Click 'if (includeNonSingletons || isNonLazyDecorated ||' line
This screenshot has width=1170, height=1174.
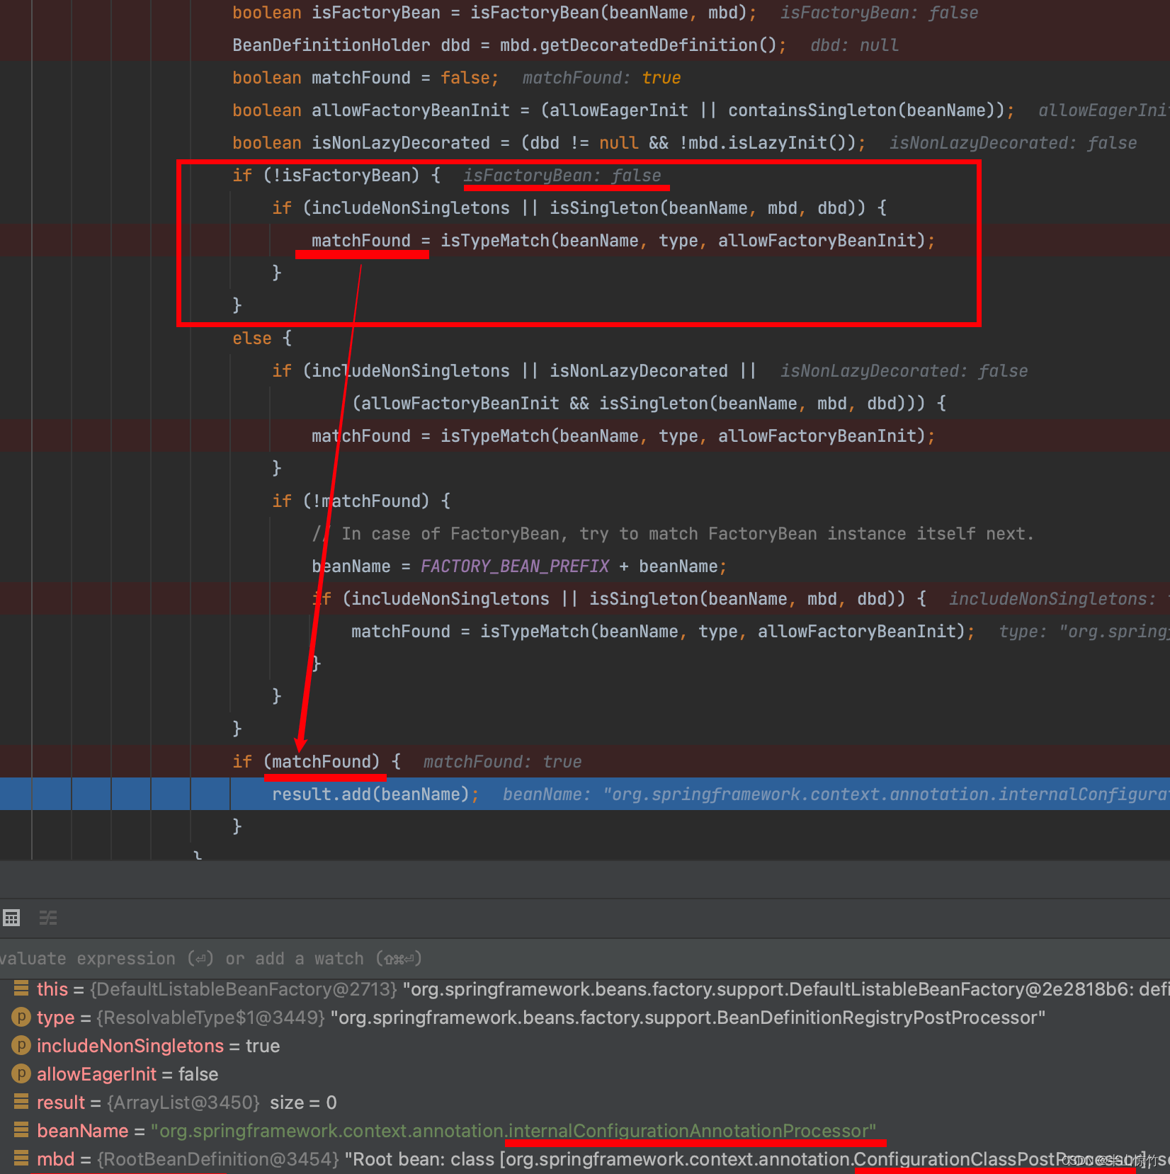pos(514,370)
